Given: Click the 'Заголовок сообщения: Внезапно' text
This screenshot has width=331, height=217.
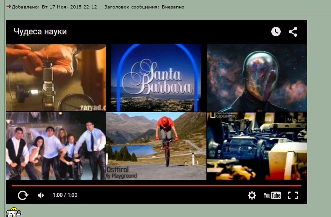Looking at the screenshot, I should (x=144, y=7).
